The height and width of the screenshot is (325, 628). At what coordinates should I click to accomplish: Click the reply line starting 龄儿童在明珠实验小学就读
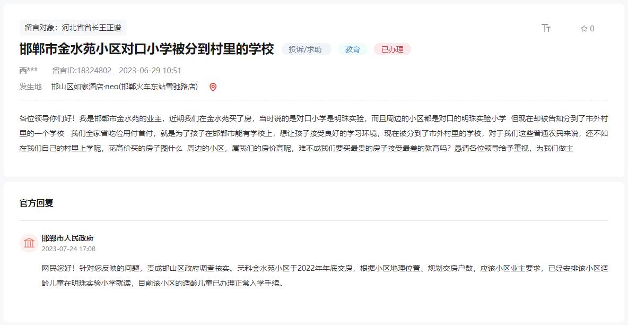click(163, 283)
